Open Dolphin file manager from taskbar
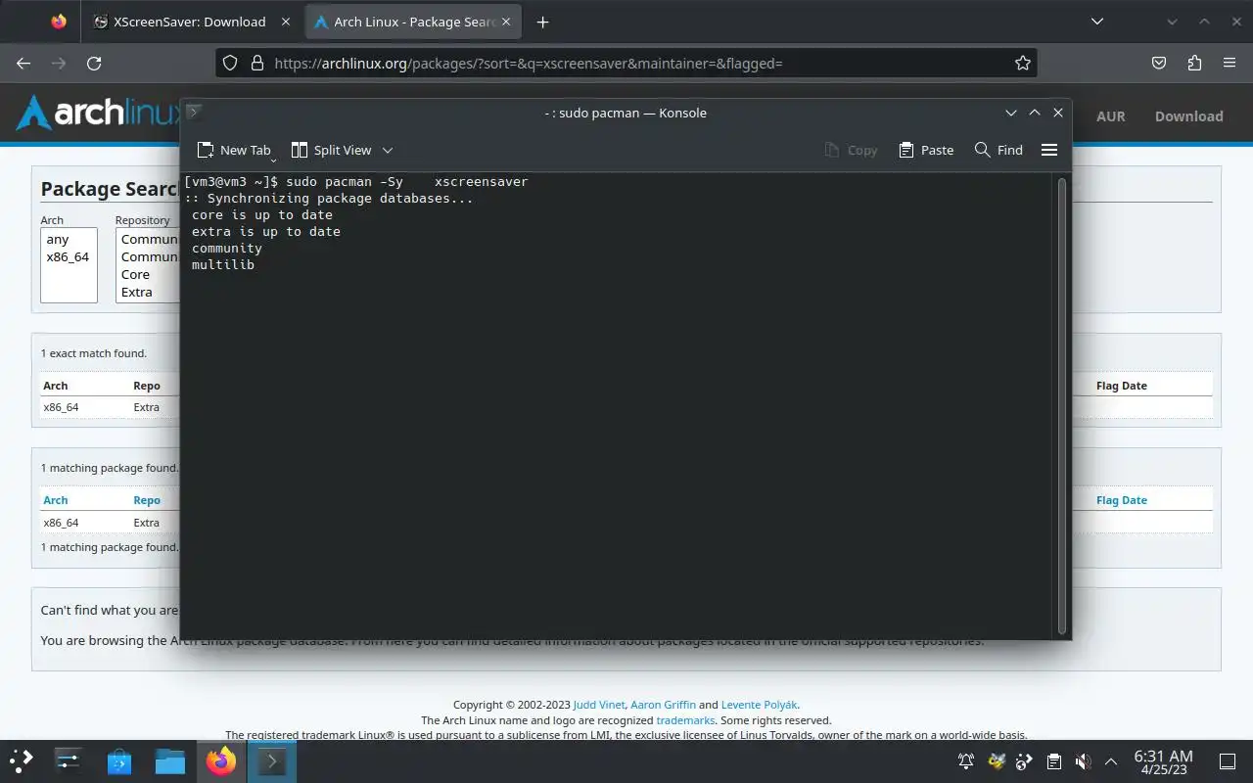 pos(170,760)
